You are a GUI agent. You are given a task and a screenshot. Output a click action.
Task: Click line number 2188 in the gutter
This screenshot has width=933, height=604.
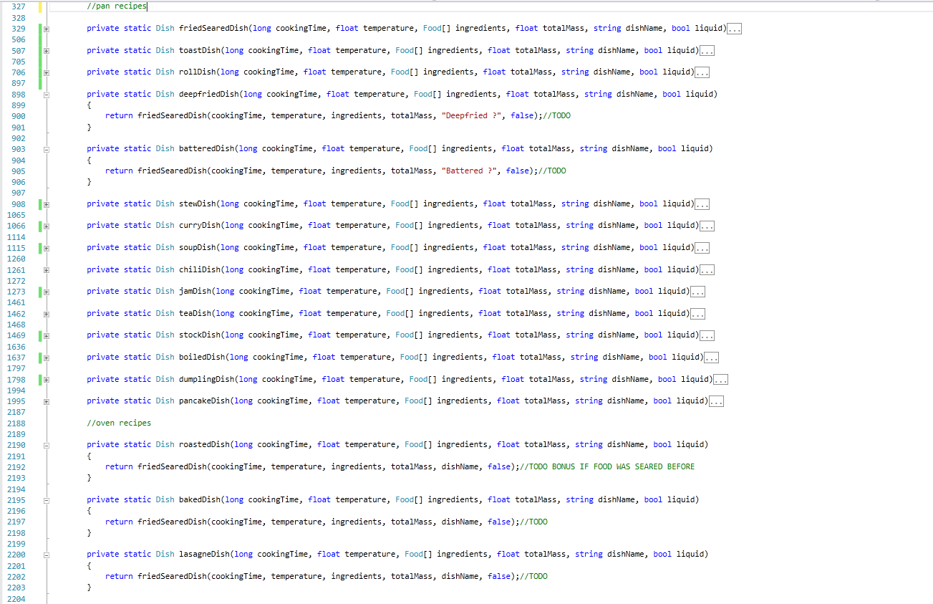point(16,423)
